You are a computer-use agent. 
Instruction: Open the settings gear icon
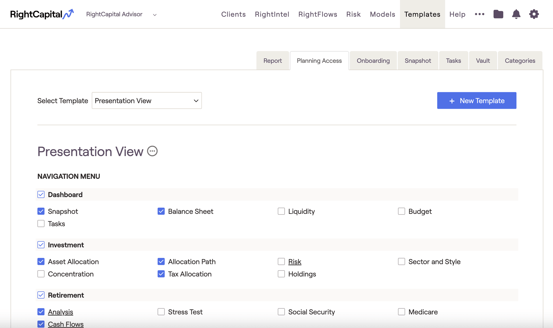point(534,14)
